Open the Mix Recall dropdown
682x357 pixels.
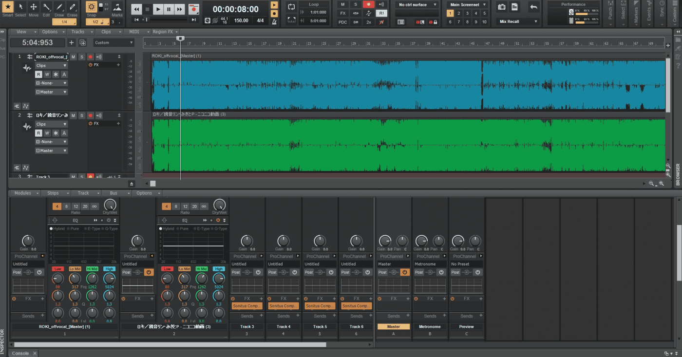518,21
